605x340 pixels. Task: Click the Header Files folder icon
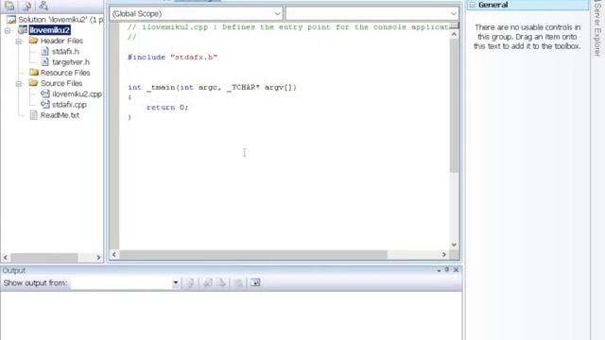point(34,41)
